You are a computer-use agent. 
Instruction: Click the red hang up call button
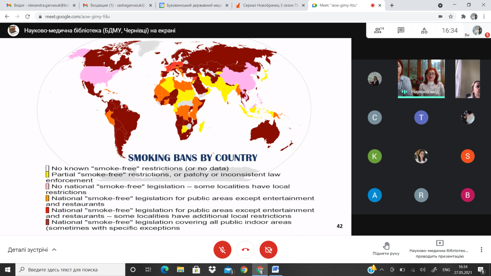pos(245,250)
